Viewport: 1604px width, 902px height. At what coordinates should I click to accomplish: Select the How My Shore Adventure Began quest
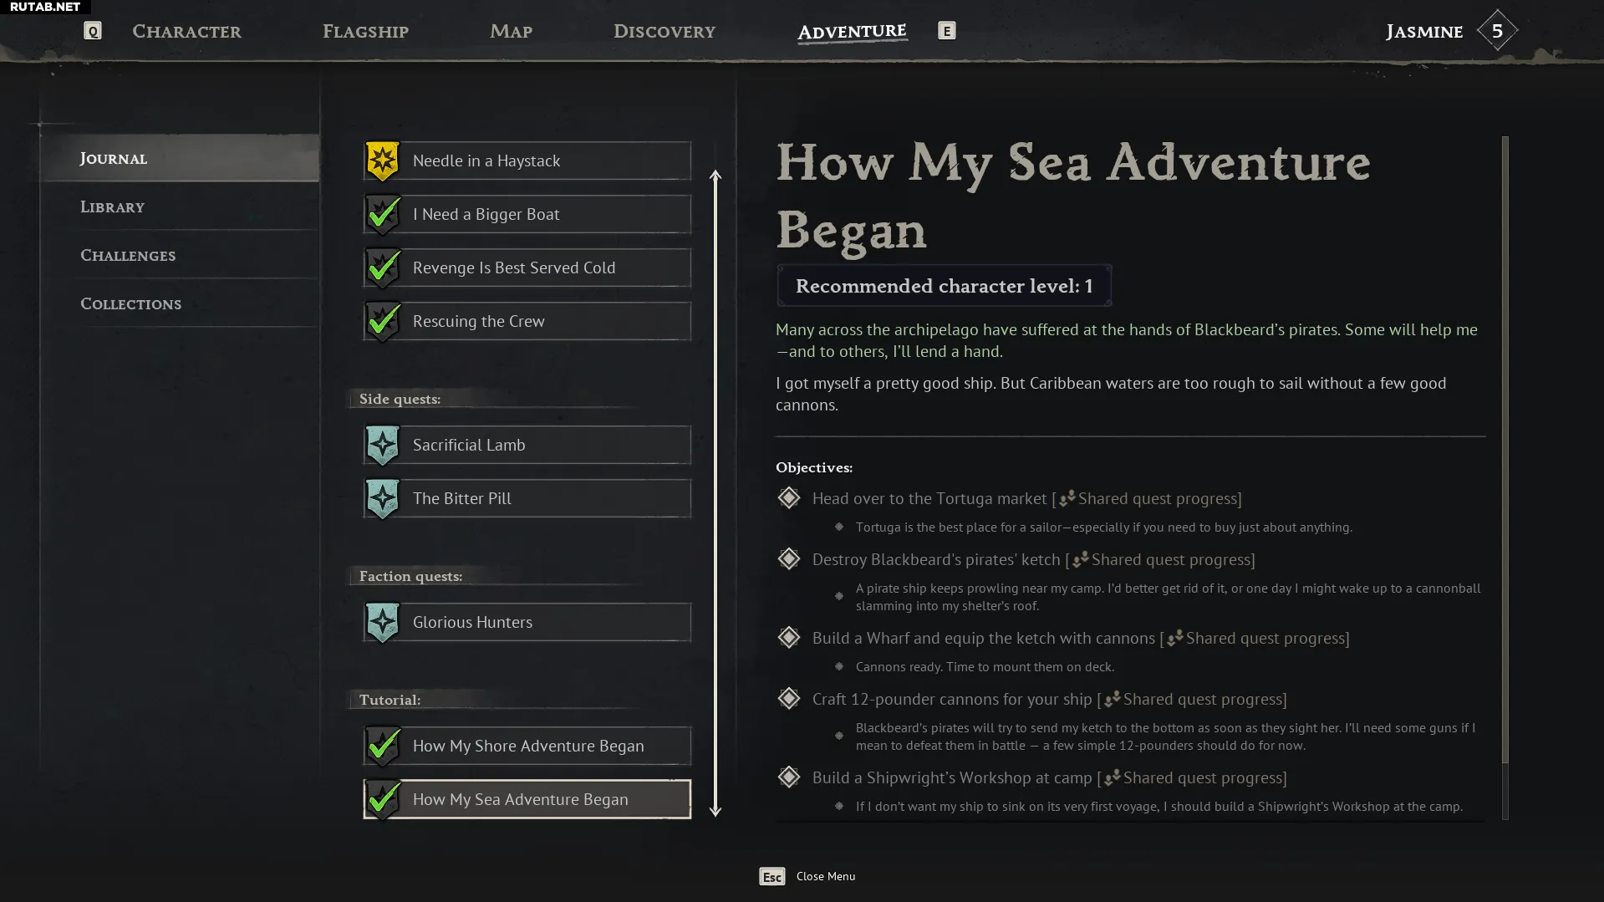[528, 746]
